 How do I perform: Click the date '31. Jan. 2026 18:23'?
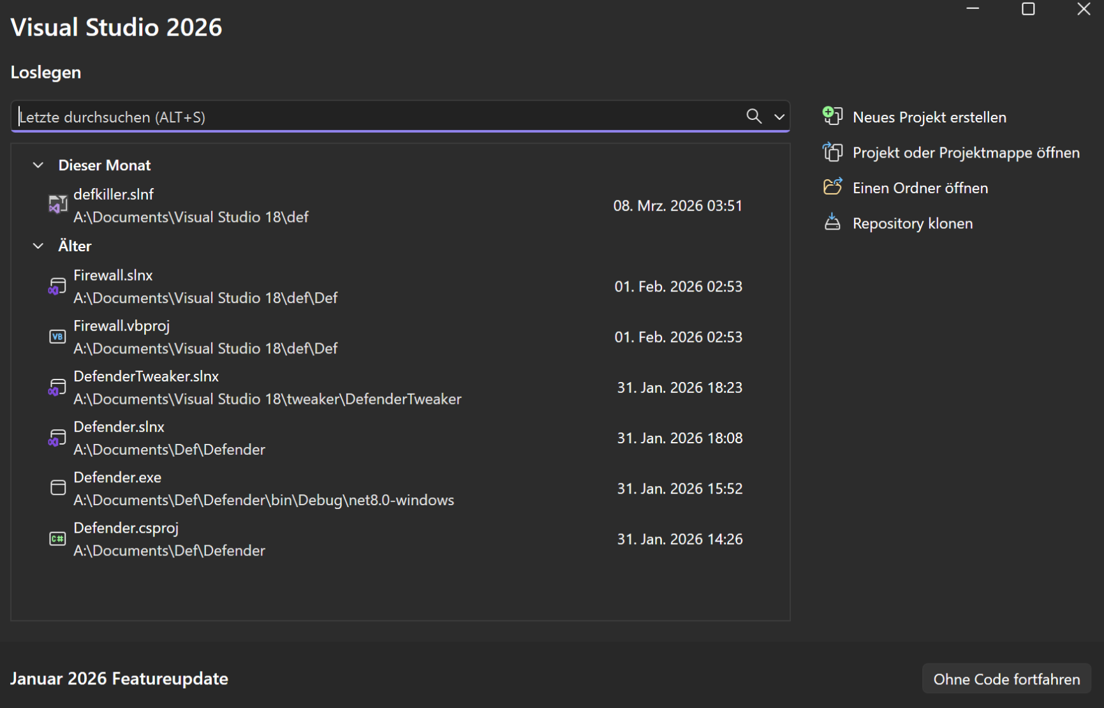click(x=680, y=388)
